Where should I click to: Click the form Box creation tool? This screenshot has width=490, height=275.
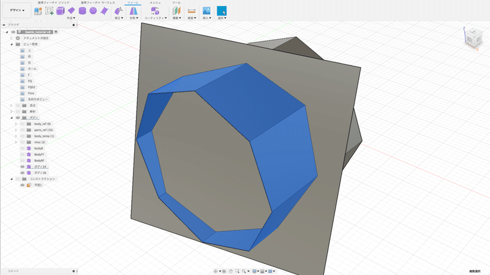60,11
